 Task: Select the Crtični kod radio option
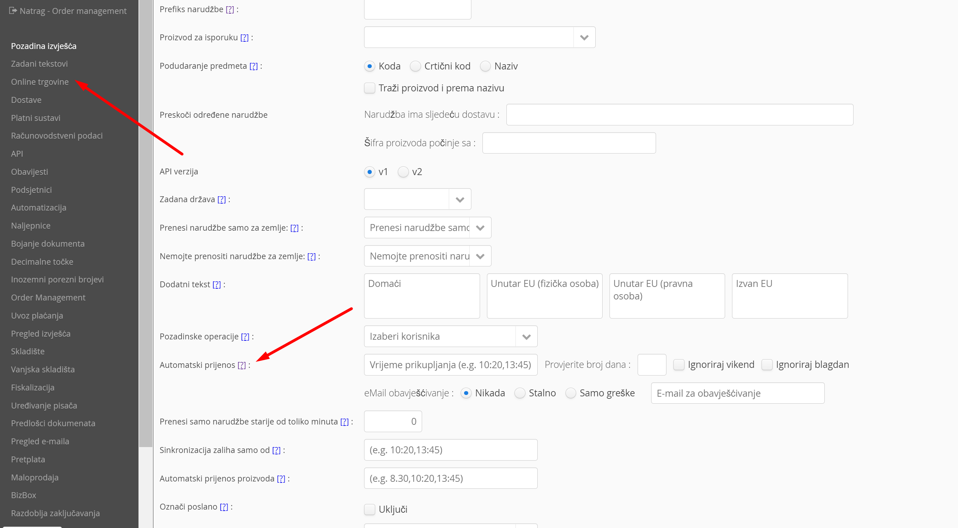[x=415, y=66]
